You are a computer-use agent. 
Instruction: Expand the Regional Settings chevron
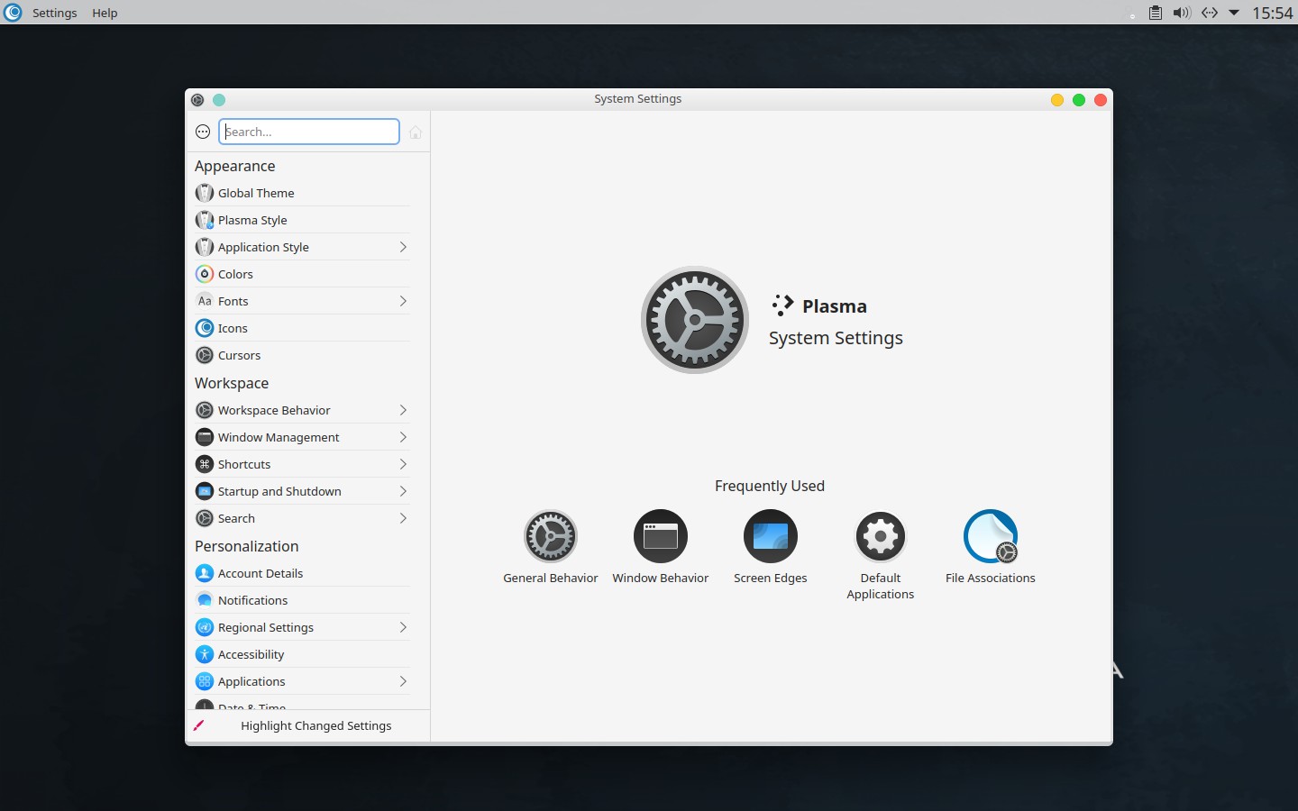coord(403,627)
